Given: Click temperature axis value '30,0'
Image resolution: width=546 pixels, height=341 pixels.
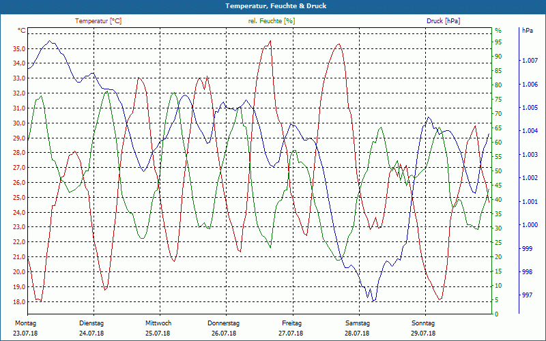Looking at the screenshot, I should pos(19,123).
